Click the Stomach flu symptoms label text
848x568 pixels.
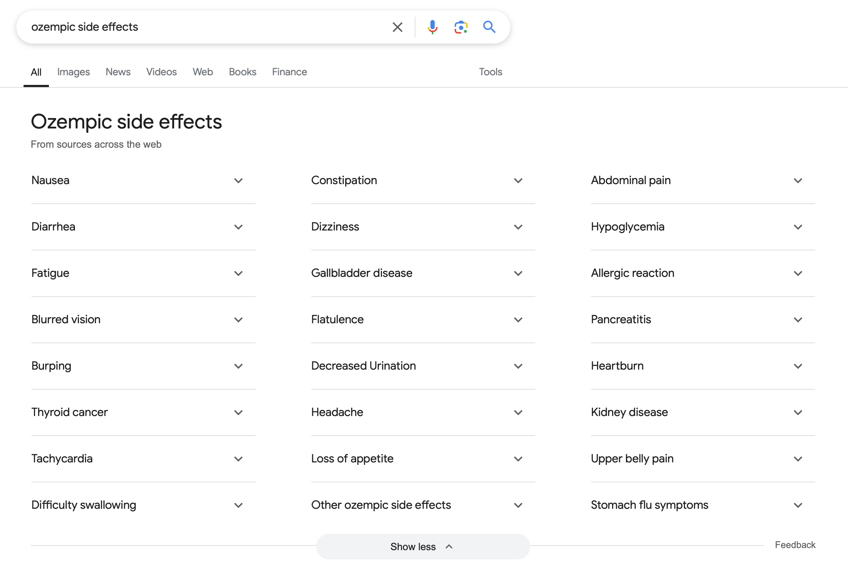coord(650,505)
